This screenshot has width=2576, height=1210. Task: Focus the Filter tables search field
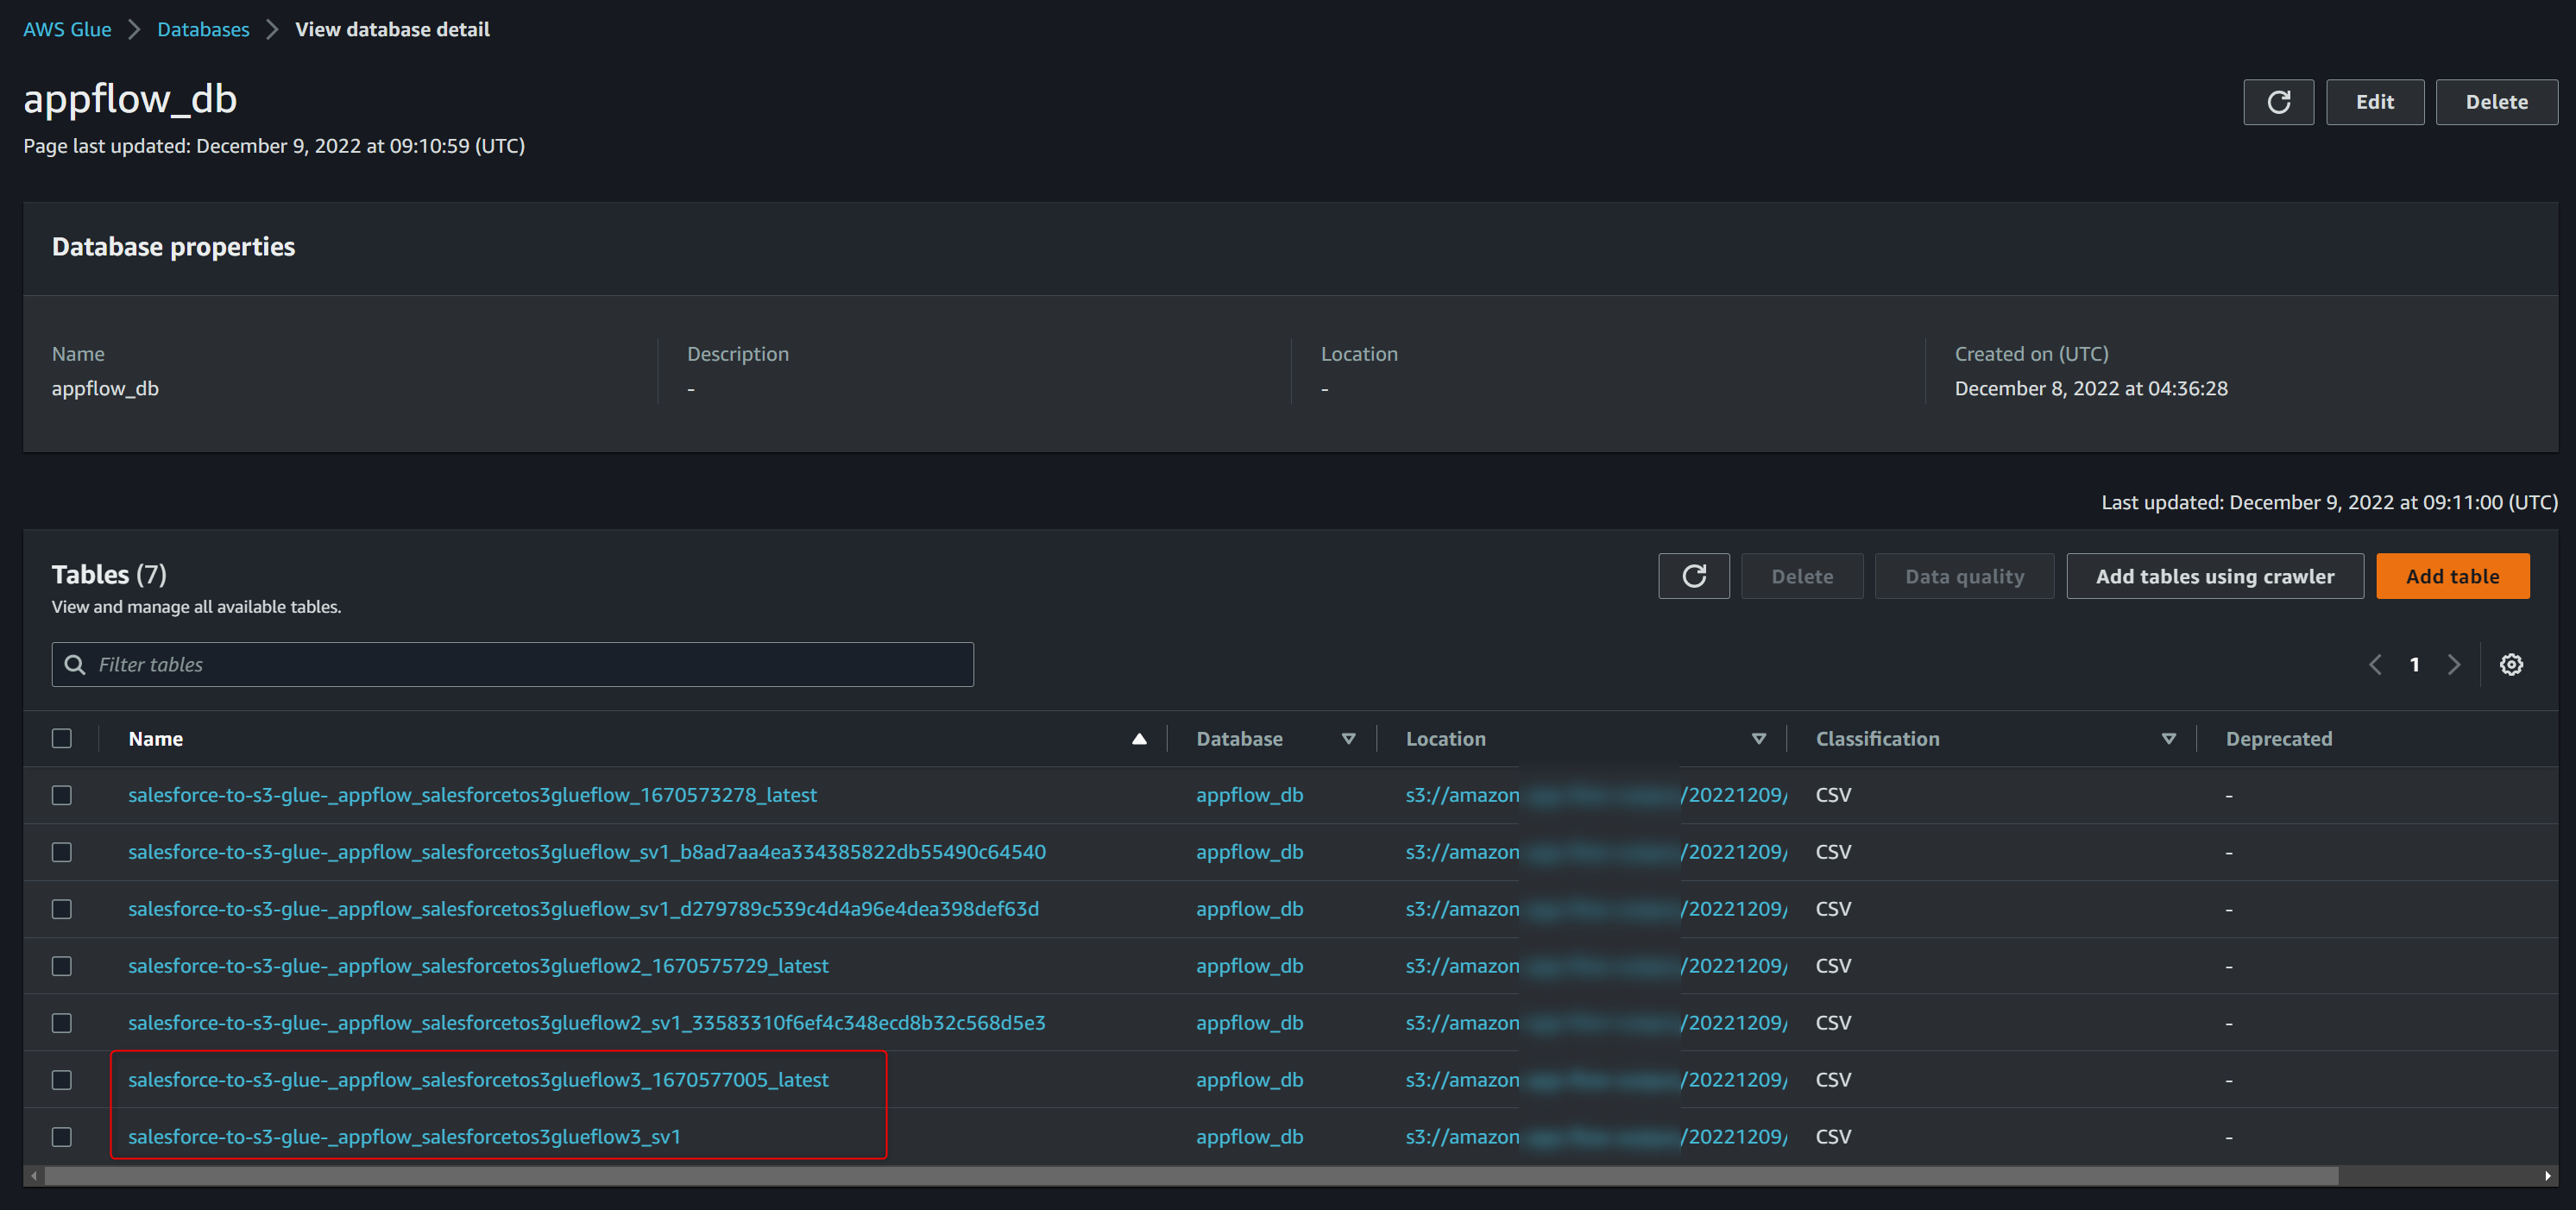point(512,664)
